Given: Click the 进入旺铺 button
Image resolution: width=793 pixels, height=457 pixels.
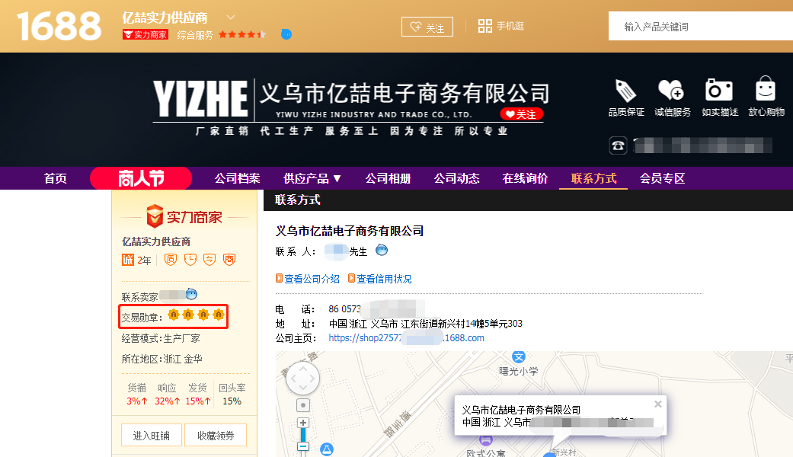Looking at the screenshot, I should [x=152, y=435].
